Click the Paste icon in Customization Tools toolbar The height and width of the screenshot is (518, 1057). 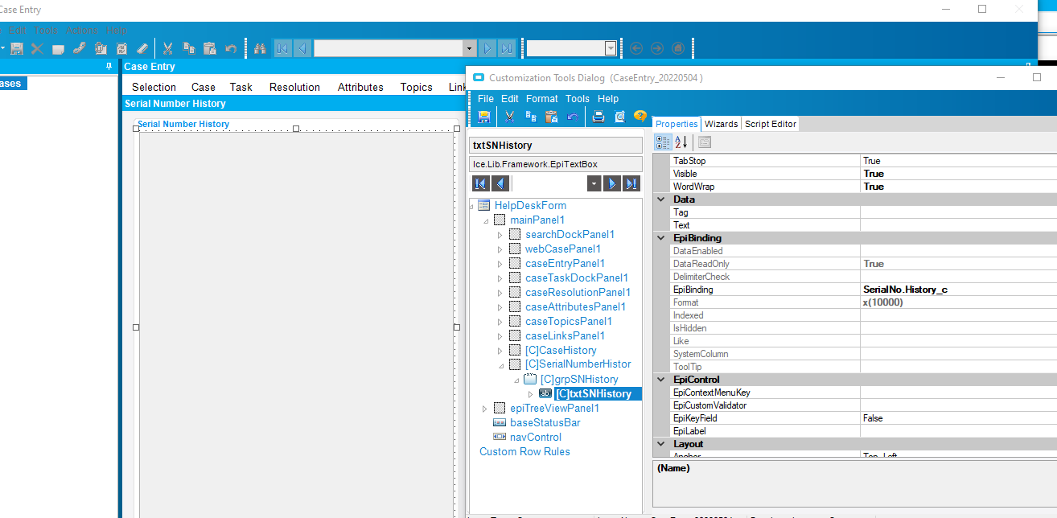tap(551, 117)
